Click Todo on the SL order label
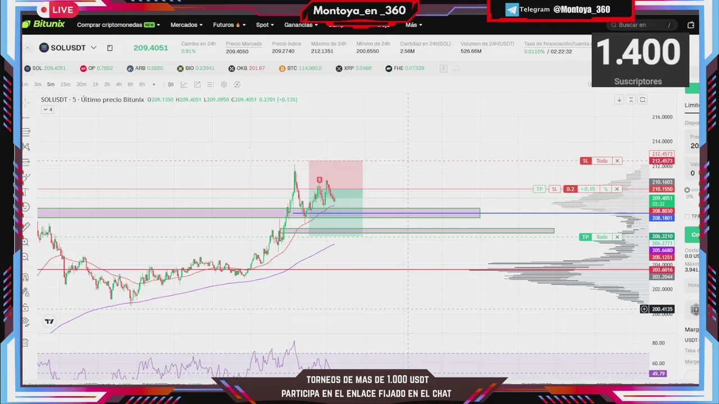This screenshot has height=404, width=719. 602,161
